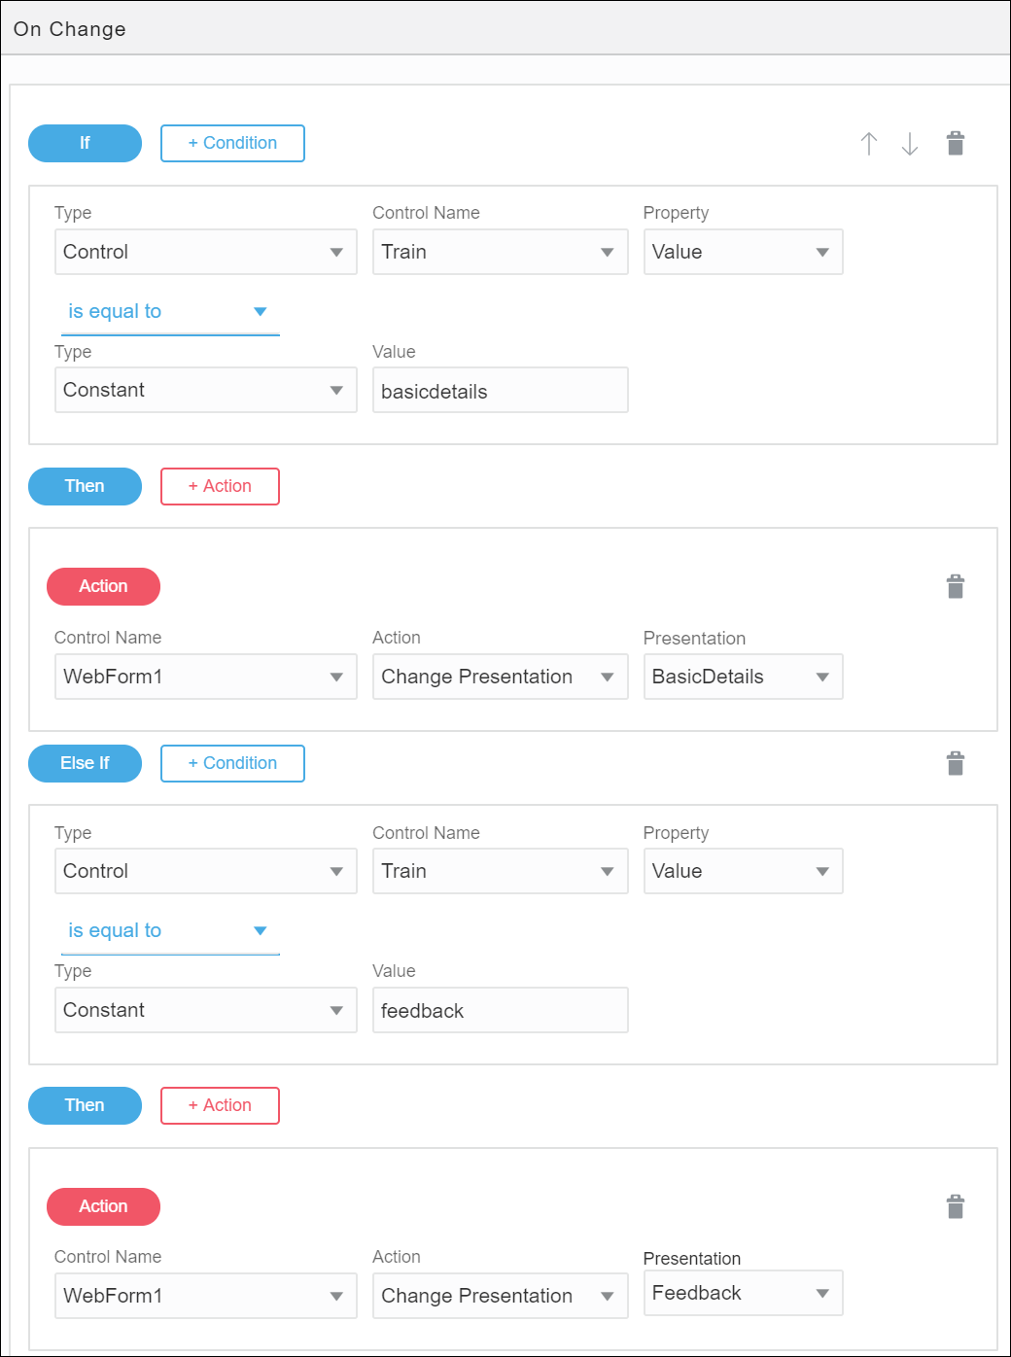
Task: Click the basicdetails value input field
Action: tap(500, 391)
